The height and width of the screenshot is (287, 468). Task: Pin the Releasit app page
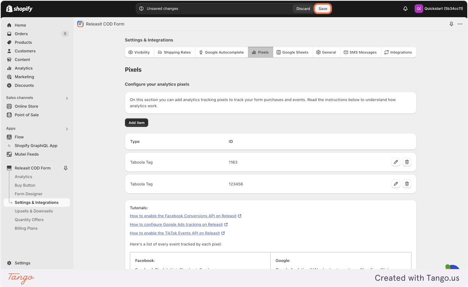(451, 24)
